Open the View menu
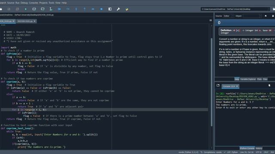 [58, 3]
